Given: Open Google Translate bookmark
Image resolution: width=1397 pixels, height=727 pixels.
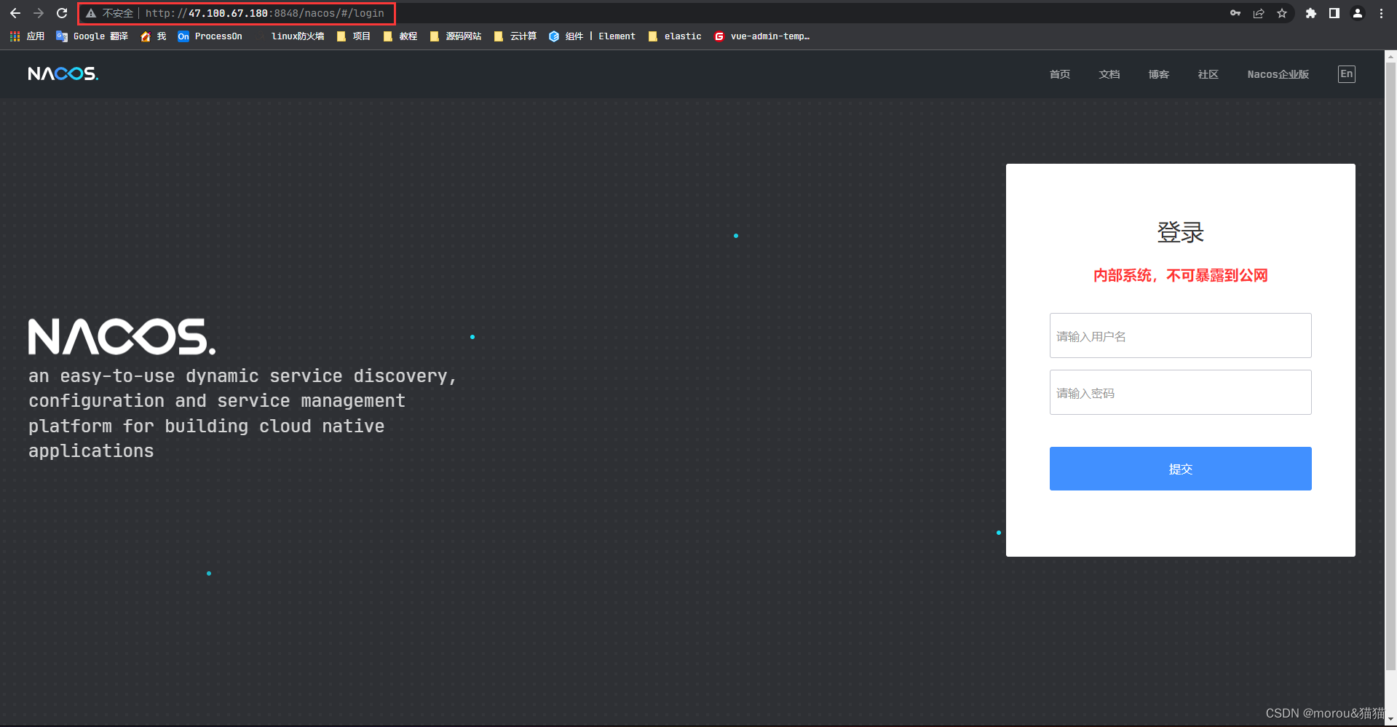Looking at the screenshot, I should [92, 36].
